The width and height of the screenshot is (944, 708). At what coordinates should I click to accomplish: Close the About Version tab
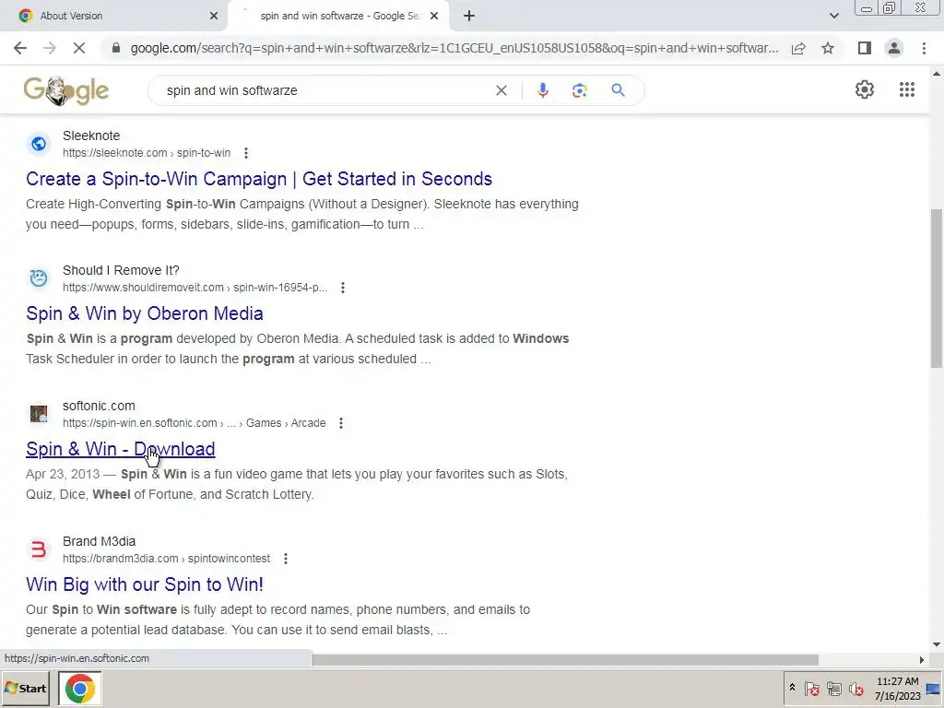point(214,16)
